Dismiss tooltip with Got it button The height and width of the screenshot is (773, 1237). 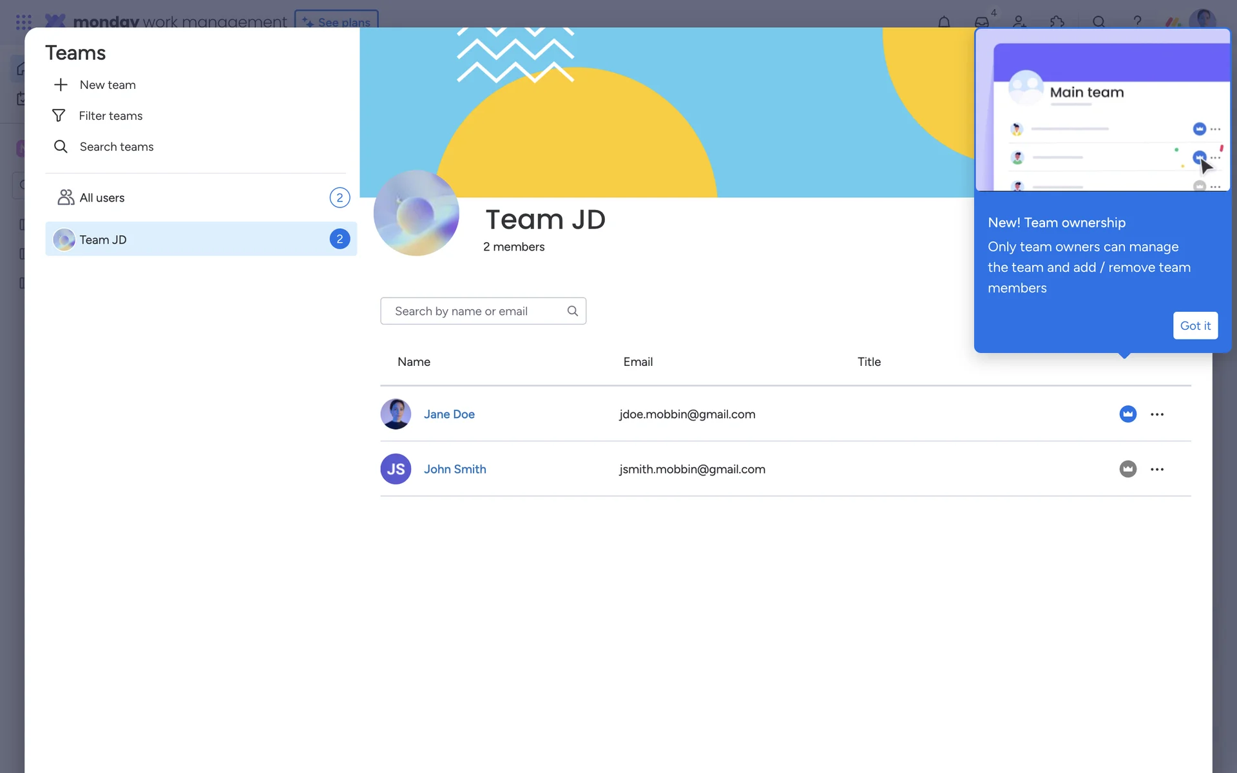click(1195, 326)
